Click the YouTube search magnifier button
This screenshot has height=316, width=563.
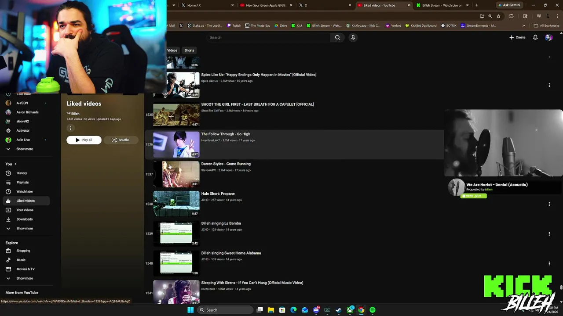tap(337, 37)
